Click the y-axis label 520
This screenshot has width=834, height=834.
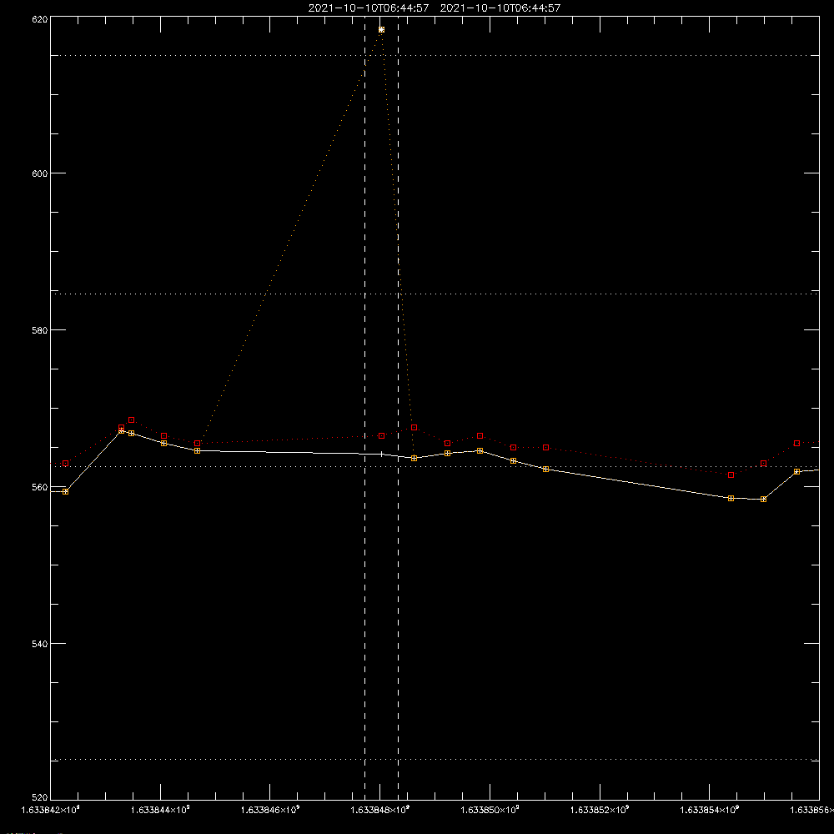[x=40, y=797]
